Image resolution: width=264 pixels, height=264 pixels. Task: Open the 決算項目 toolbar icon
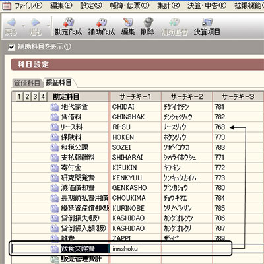207,27
